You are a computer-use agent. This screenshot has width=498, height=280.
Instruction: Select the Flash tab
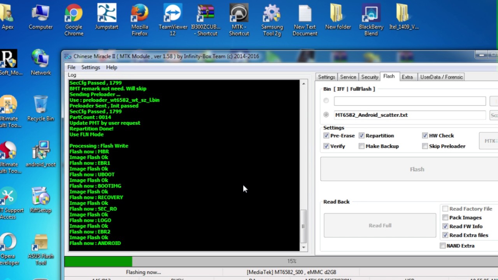click(x=389, y=76)
